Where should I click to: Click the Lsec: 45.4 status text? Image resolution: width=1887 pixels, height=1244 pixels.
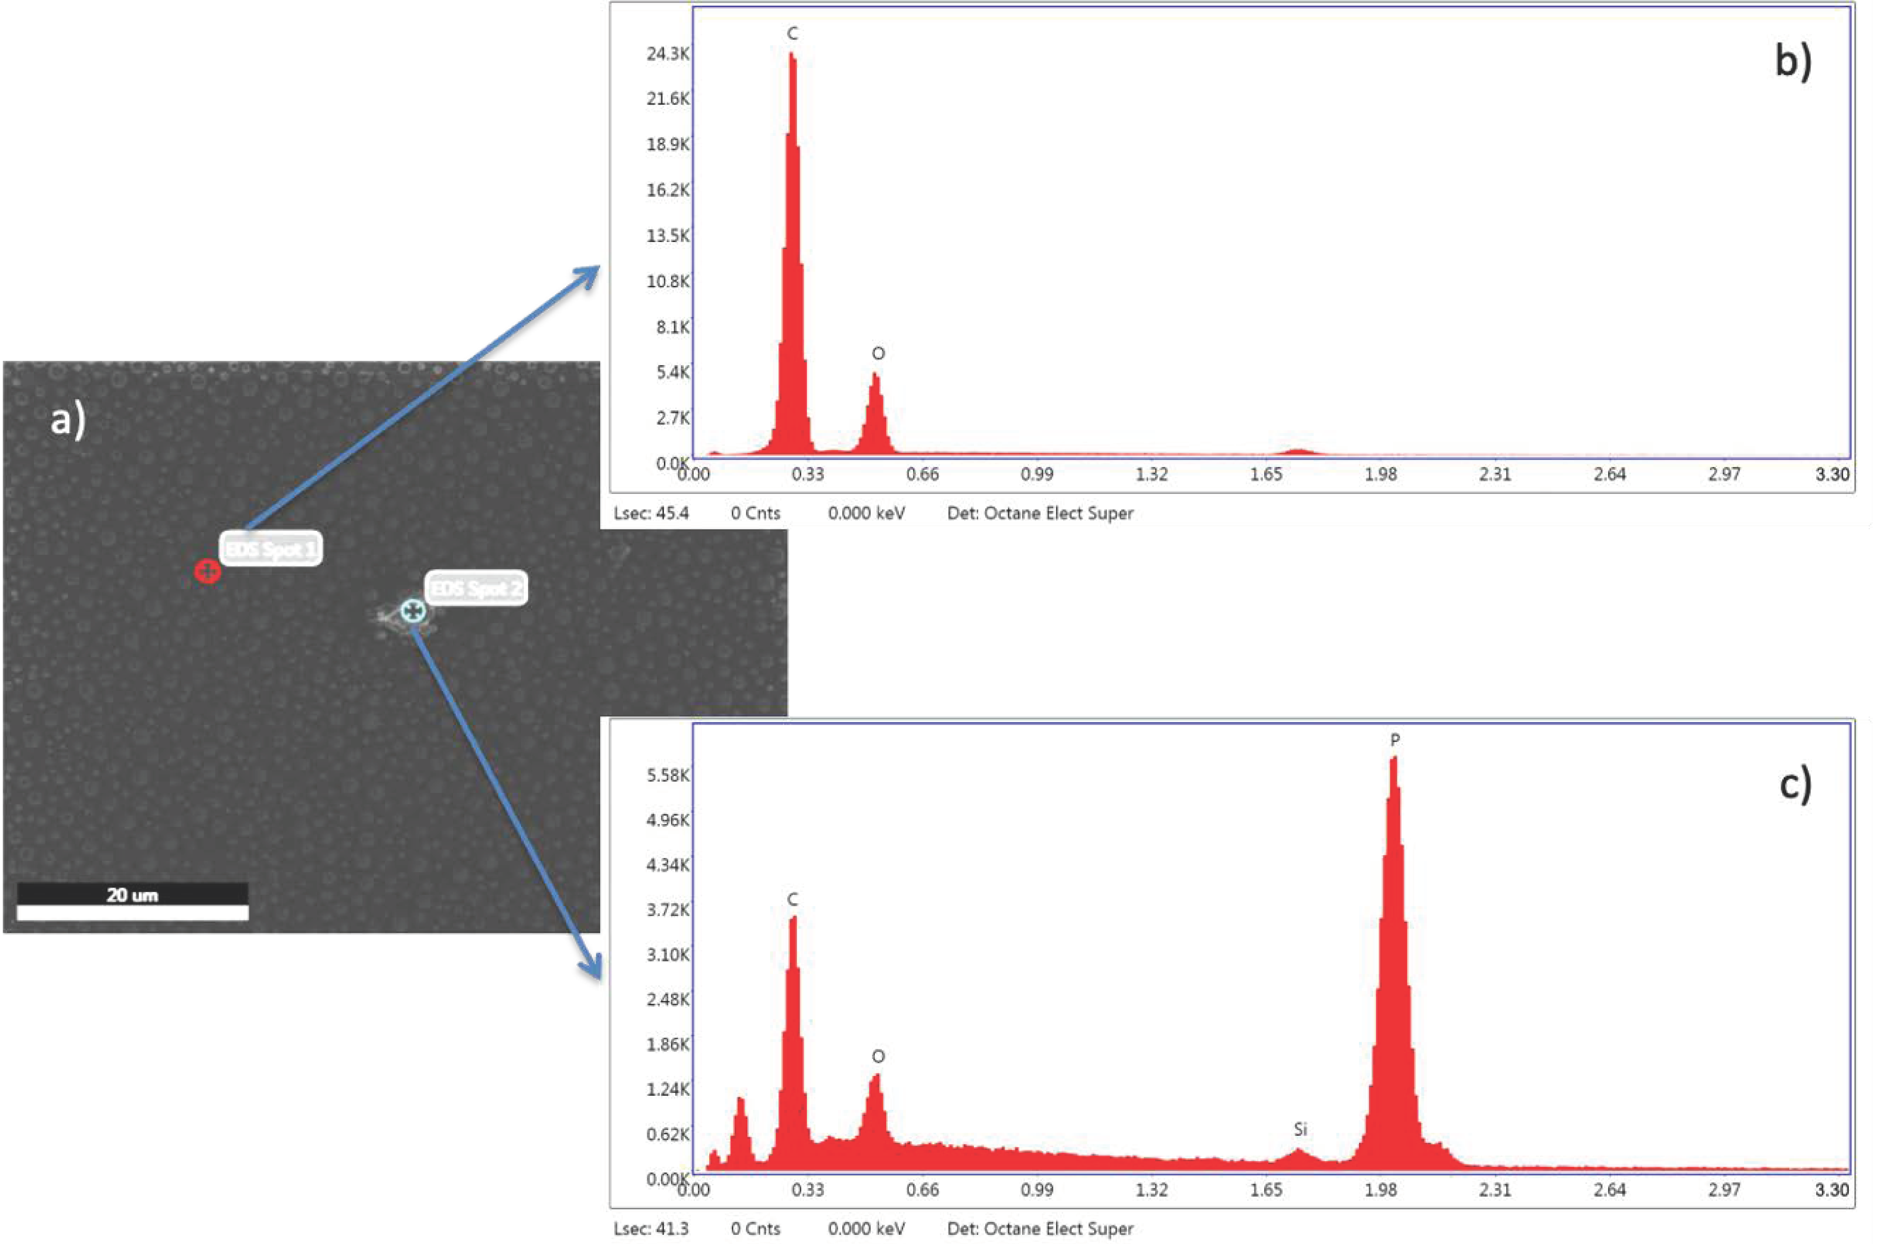(651, 513)
